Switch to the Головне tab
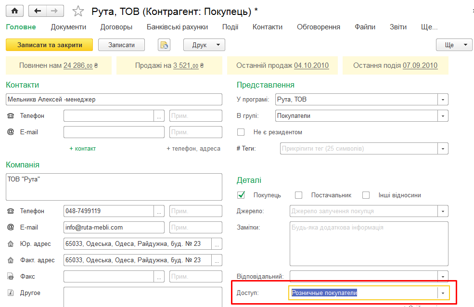The image size is (474, 307). (x=21, y=27)
